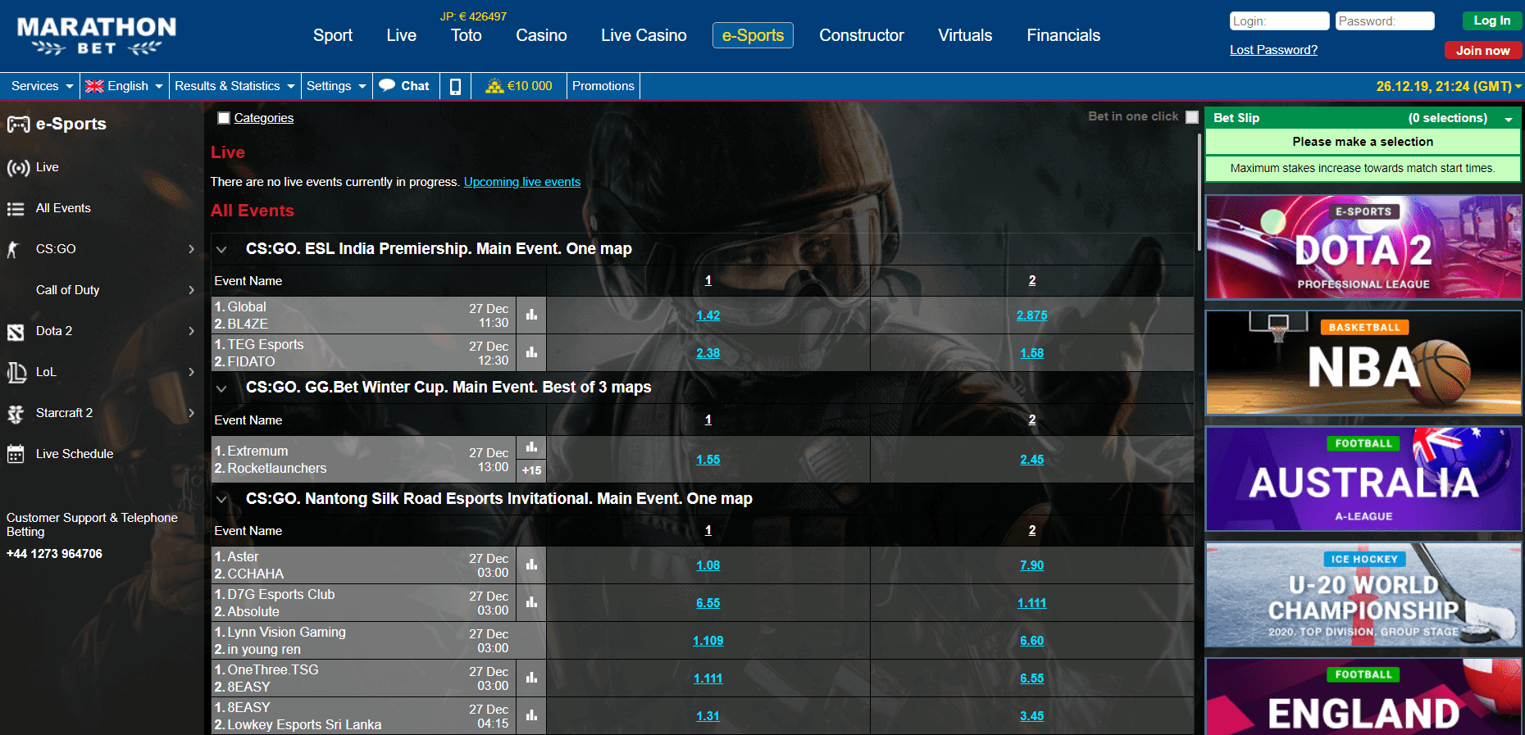Open statistics icon for TEG Esports vs FIDATO
1525x735 pixels.
tap(531, 352)
